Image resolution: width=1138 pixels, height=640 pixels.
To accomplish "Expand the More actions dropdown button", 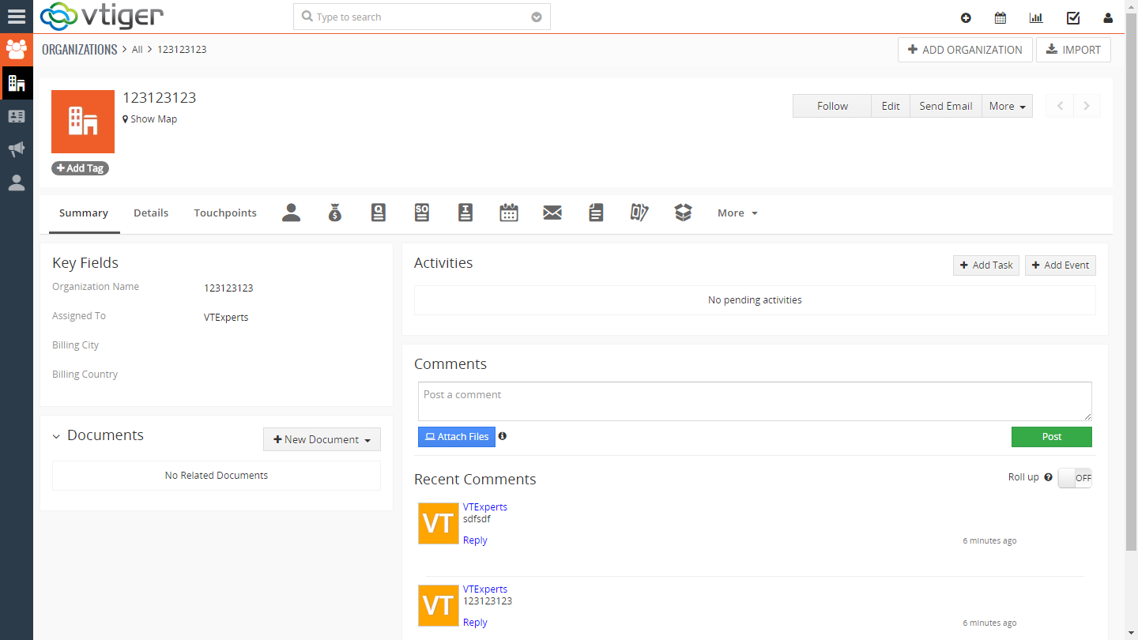I will point(1008,106).
